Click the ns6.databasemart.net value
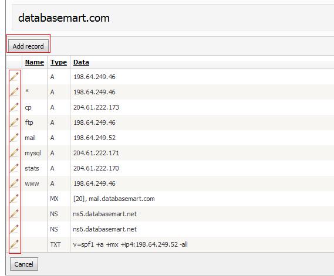 (x=105, y=229)
